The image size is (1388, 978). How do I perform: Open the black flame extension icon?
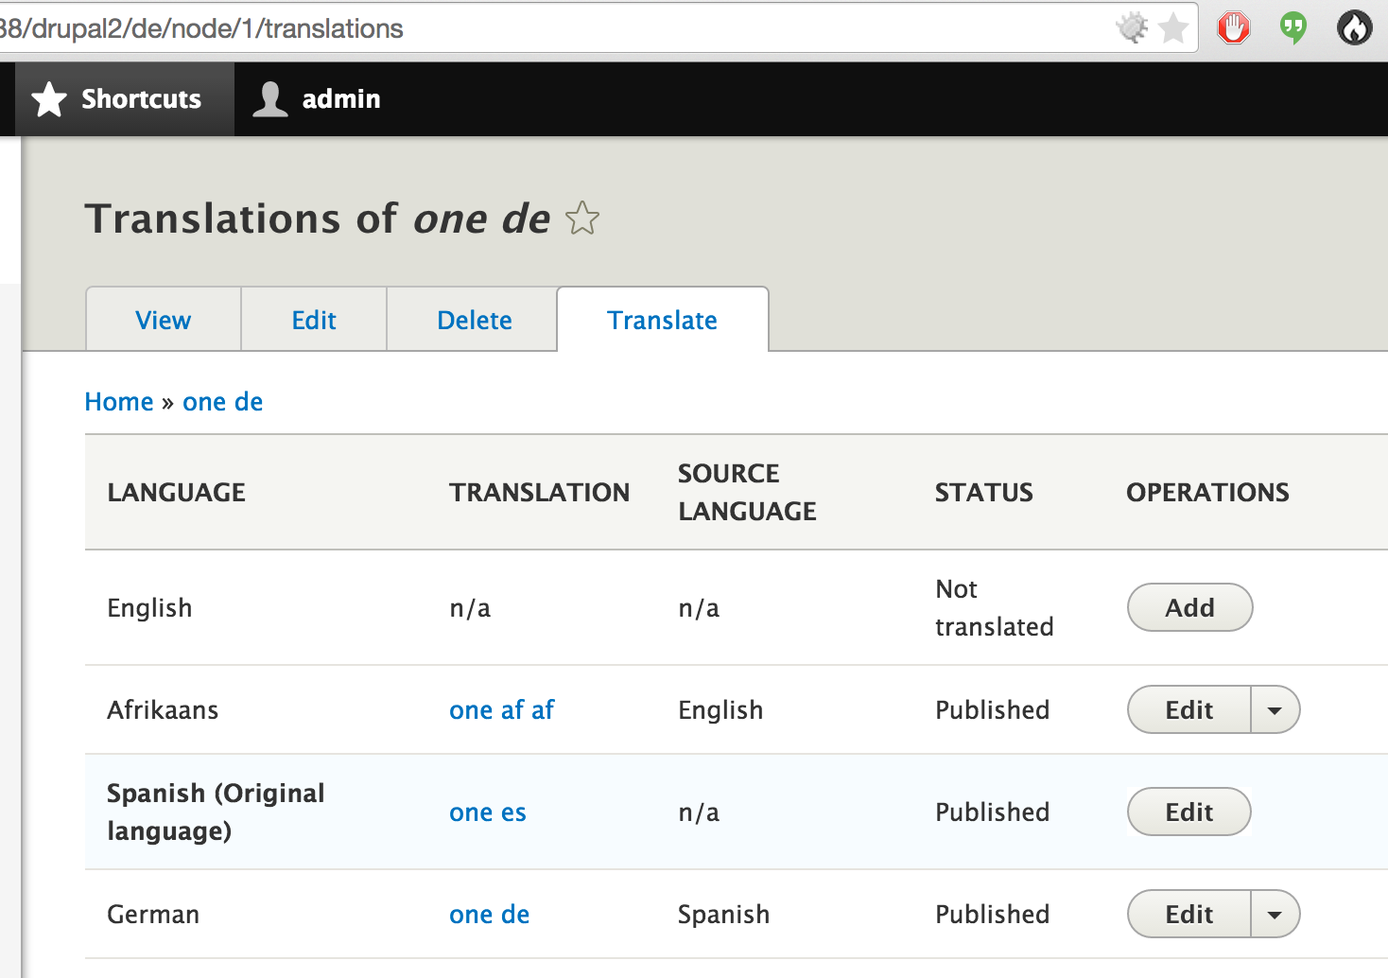point(1355,28)
